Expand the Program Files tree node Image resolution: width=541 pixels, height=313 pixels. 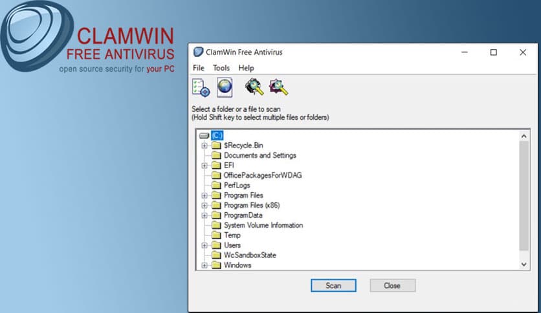204,195
